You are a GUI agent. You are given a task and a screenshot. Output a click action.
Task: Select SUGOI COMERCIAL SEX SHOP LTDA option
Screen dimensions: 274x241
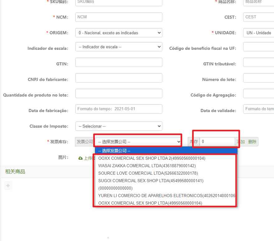pyautogui.click(x=151, y=181)
